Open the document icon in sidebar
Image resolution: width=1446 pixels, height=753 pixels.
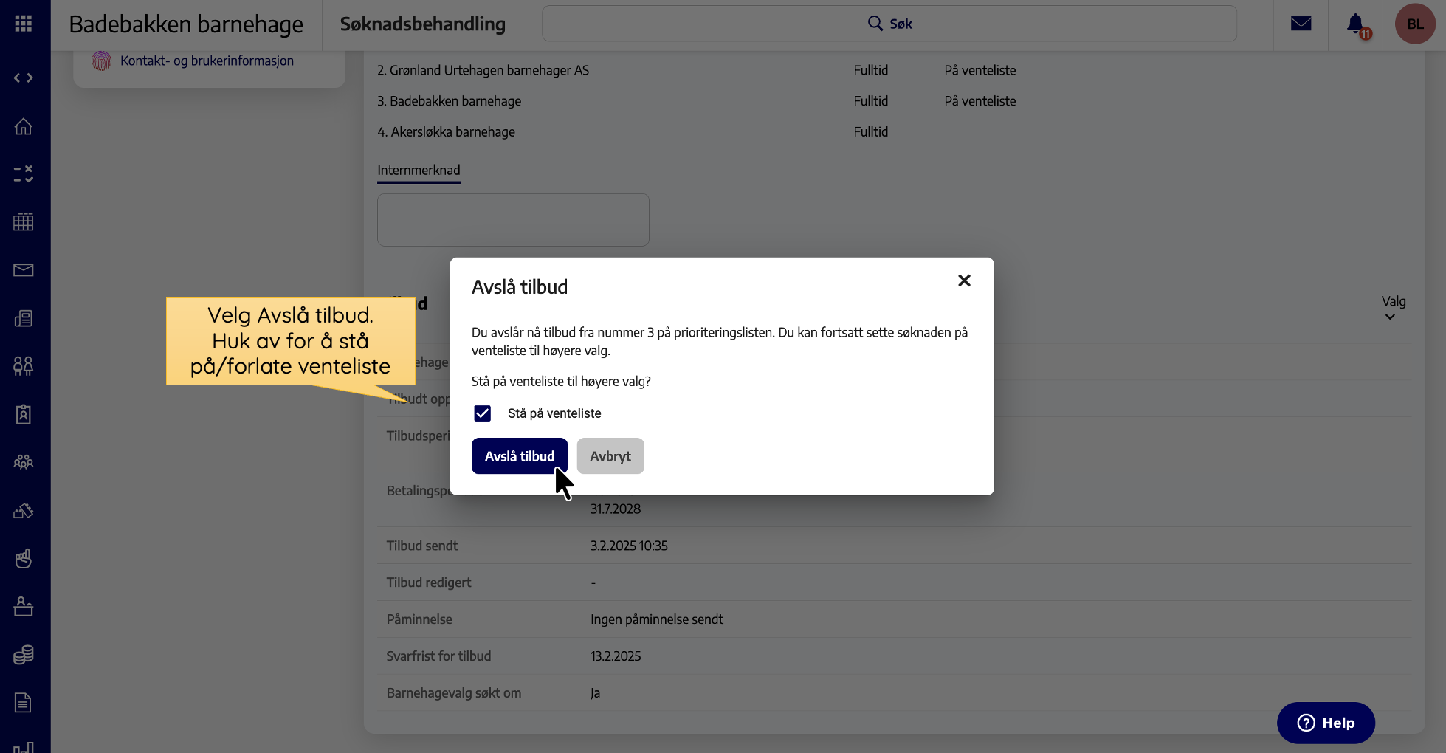coord(24,702)
